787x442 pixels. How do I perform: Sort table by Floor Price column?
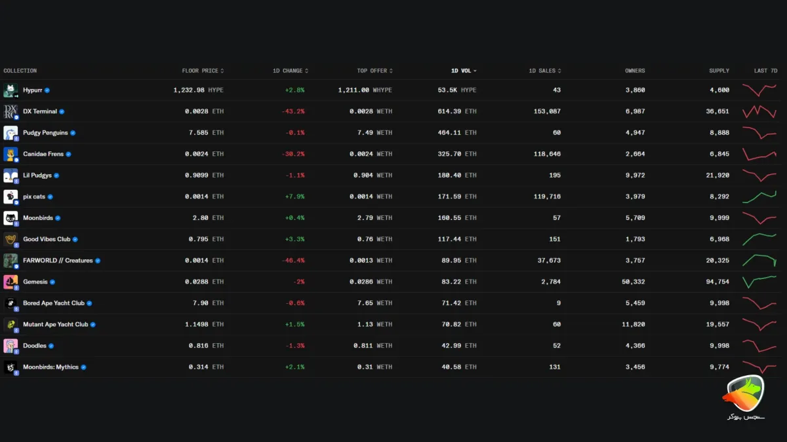203,71
